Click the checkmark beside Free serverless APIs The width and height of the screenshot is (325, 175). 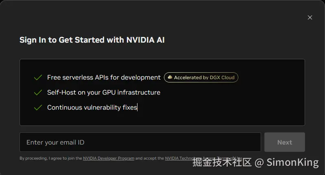(38, 77)
